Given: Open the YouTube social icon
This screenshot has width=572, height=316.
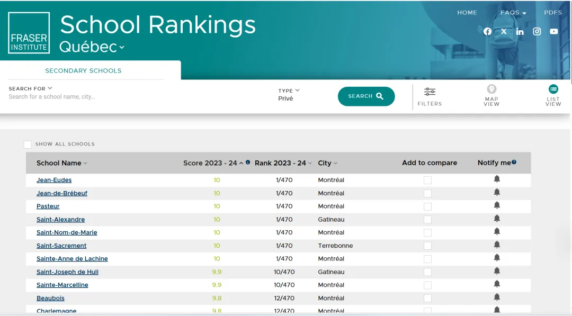Looking at the screenshot, I should coord(554,32).
